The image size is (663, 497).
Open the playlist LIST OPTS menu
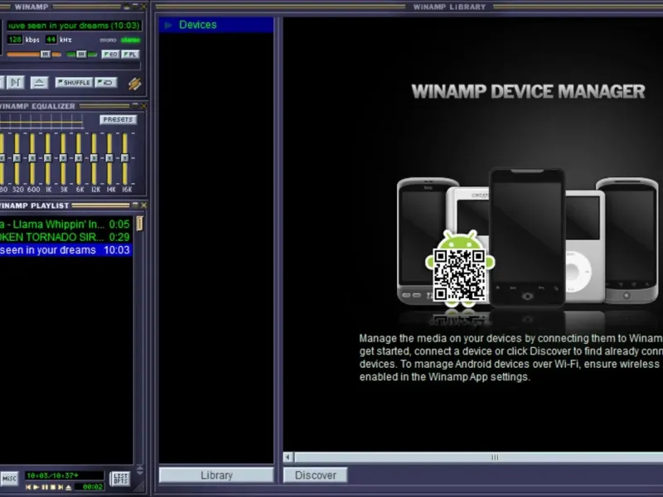coord(120,479)
